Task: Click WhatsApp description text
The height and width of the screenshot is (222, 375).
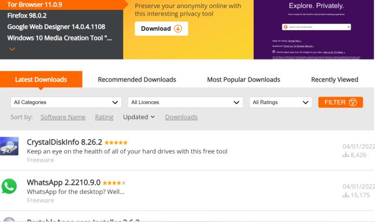Action: (76, 191)
